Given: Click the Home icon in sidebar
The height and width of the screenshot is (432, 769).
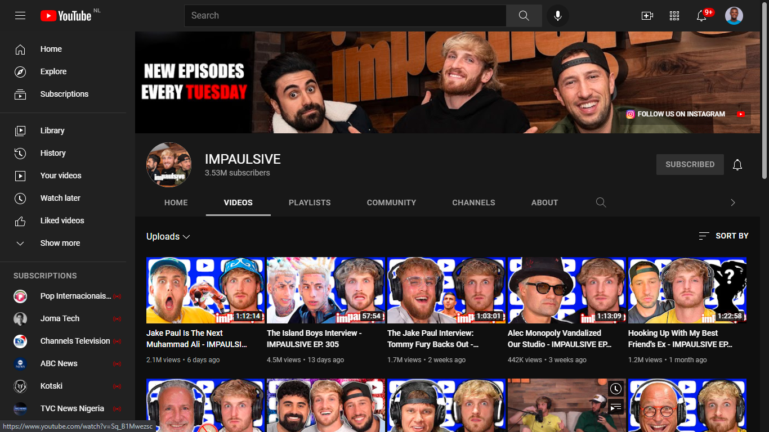Looking at the screenshot, I should [x=20, y=49].
